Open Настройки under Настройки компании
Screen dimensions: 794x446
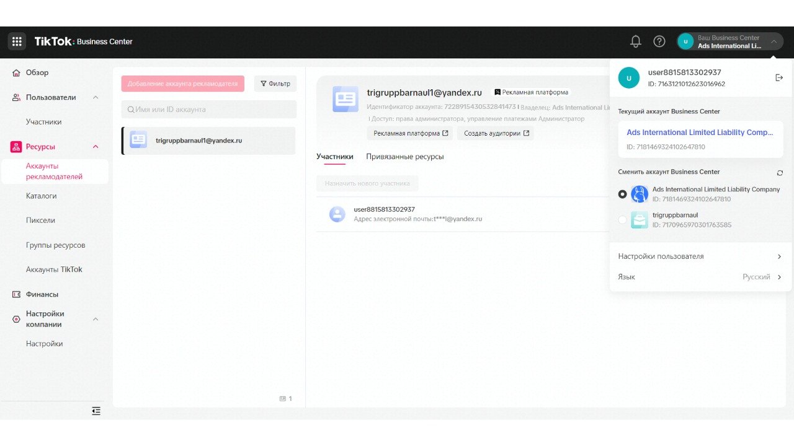[x=45, y=344]
